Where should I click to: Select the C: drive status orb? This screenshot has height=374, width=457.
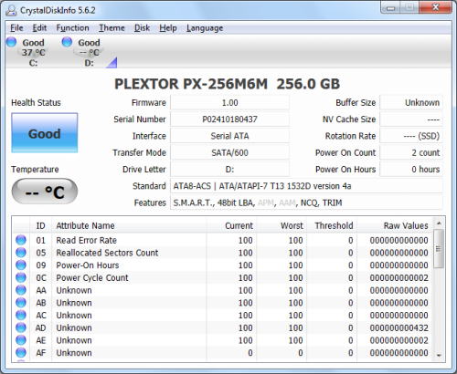11,42
